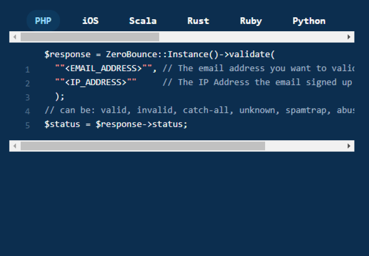369x256 pixels.
Task: Switch to the iOS tab
Action: point(90,21)
